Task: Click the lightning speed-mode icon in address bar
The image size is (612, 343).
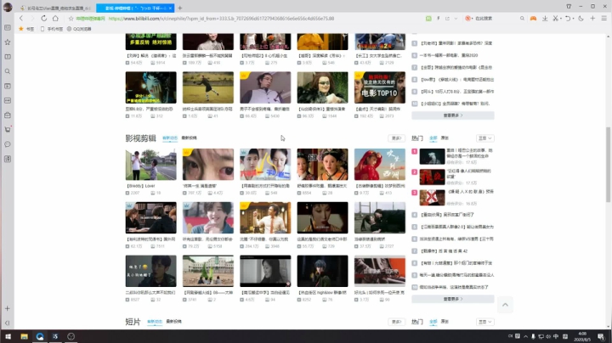Action: point(439,19)
